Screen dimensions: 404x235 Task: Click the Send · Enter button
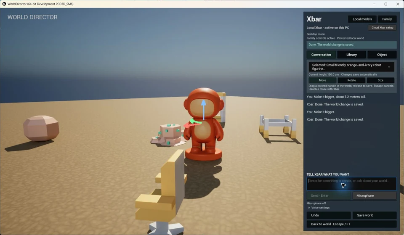coord(329,195)
